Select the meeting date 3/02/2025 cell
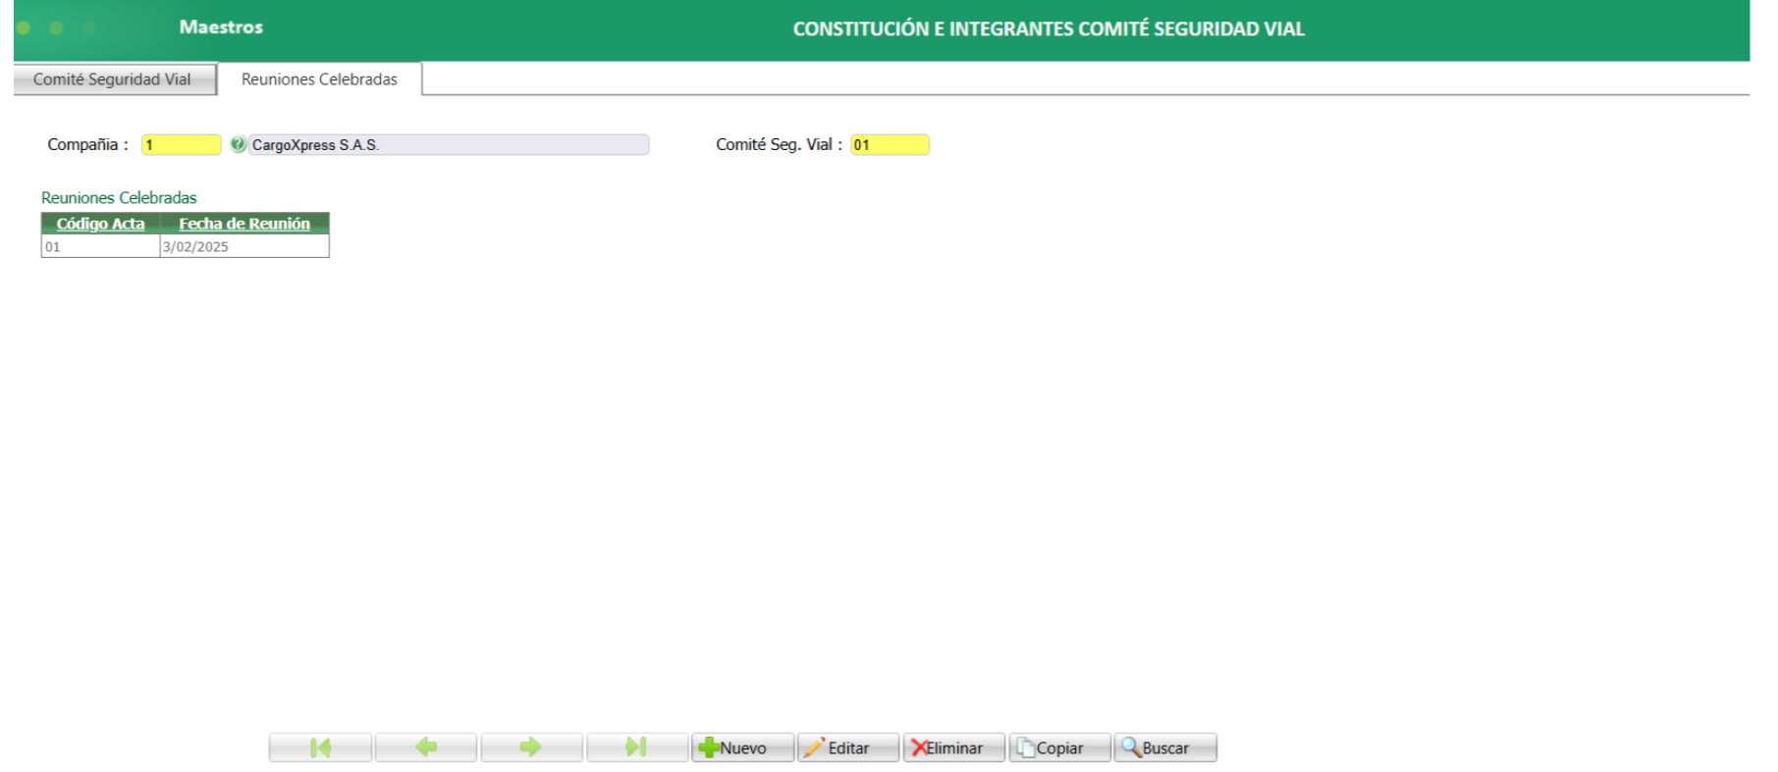Image resolution: width=1778 pixels, height=772 pixels. [244, 246]
